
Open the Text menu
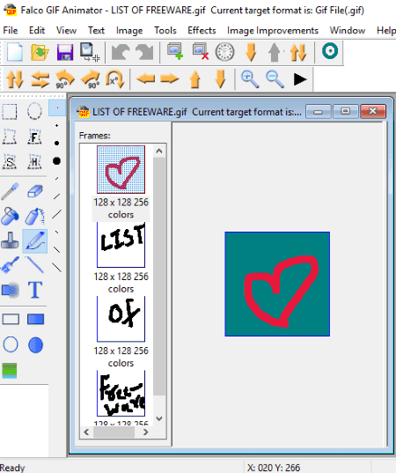(96, 30)
